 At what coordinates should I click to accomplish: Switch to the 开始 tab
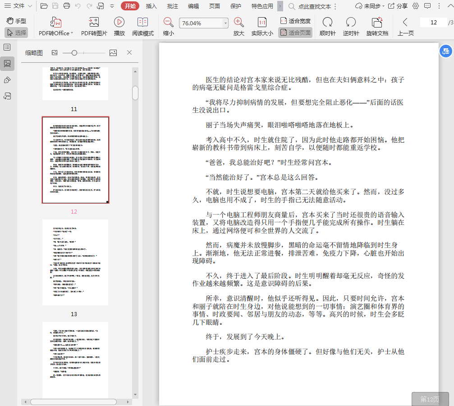click(x=130, y=6)
